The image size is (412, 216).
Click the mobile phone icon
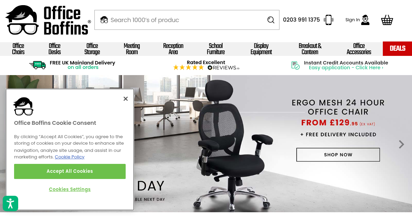(x=329, y=20)
